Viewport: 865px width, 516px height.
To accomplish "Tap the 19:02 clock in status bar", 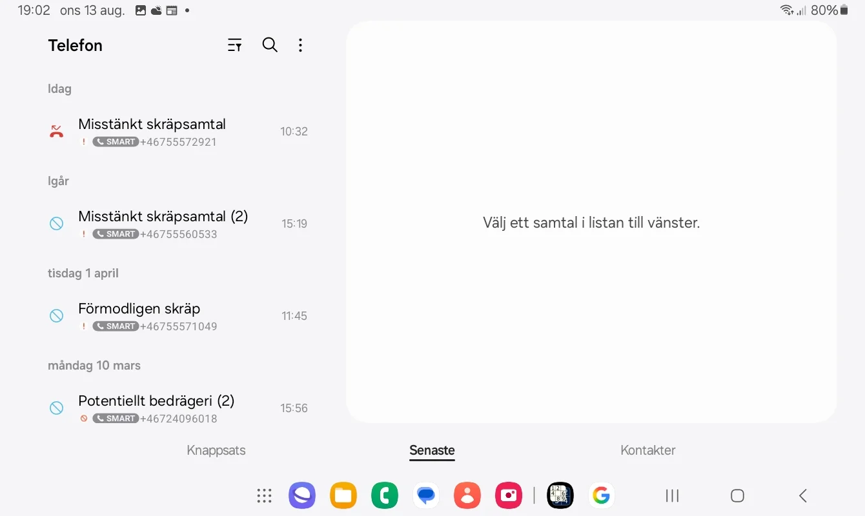I will 34,10.
